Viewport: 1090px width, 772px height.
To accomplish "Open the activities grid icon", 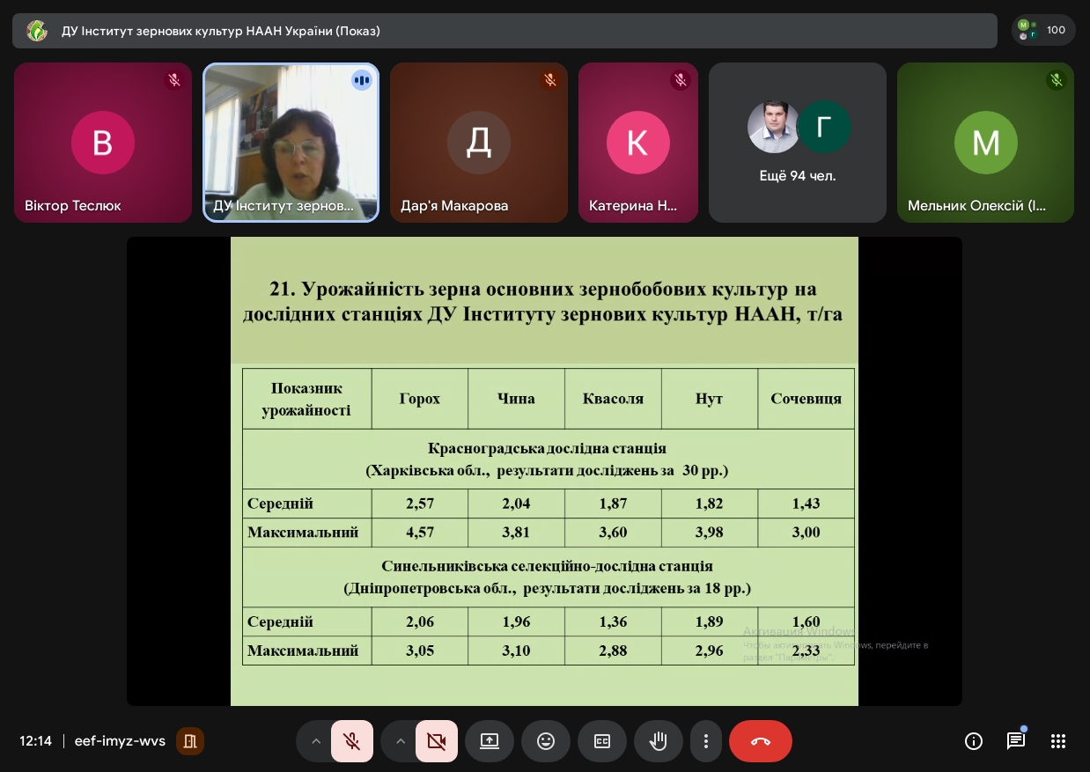I will (x=1058, y=741).
